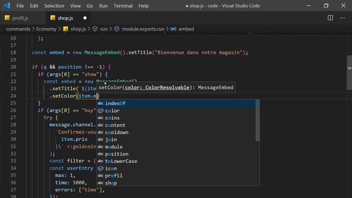Select the cooldown suggestion

[176, 132]
